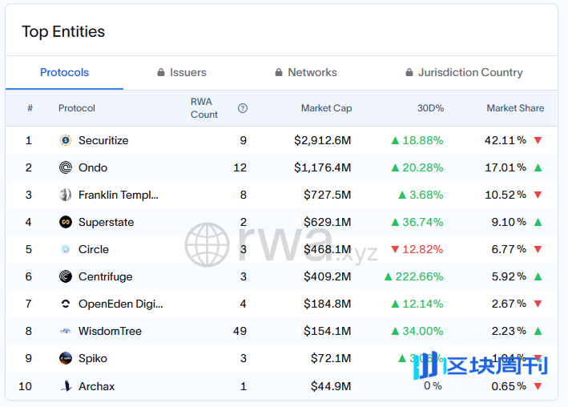
Task: Click Circle market share down arrow
Action: pyautogui.click(x=538, y=249)
